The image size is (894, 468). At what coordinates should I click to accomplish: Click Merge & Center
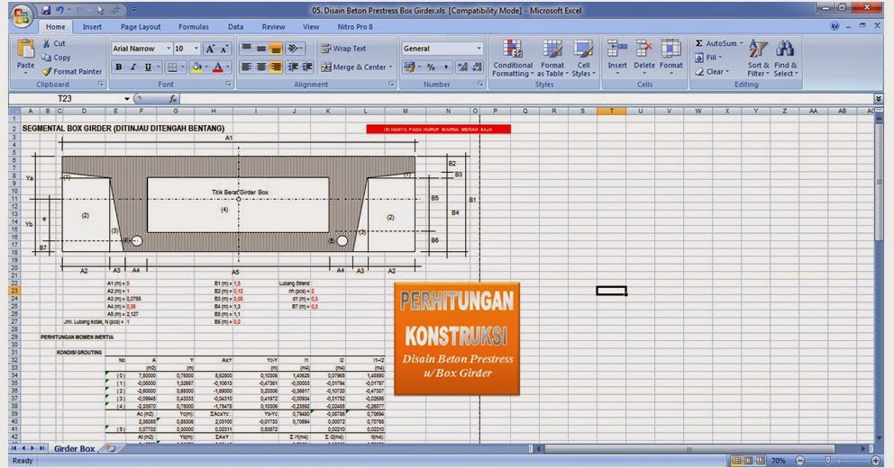[353, 67]
